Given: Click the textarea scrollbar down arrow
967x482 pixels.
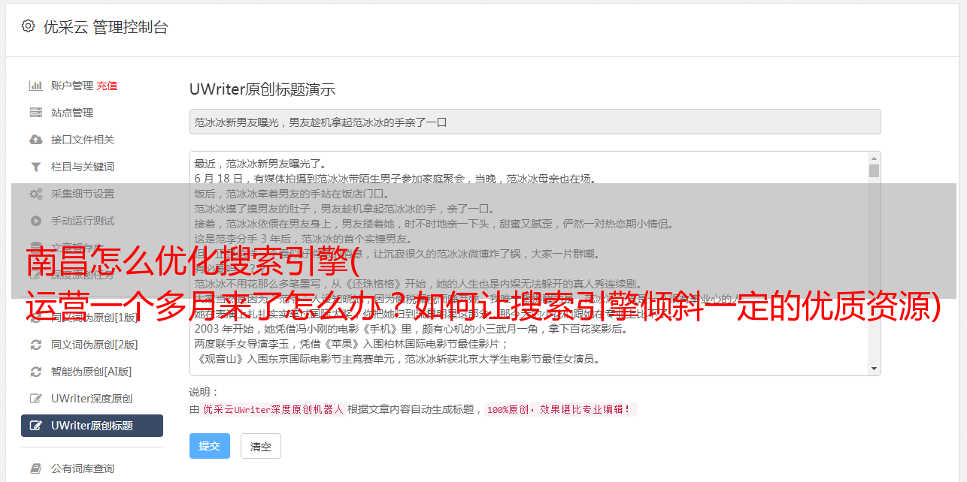Looking at the screenshot, I should pos(874,369).
